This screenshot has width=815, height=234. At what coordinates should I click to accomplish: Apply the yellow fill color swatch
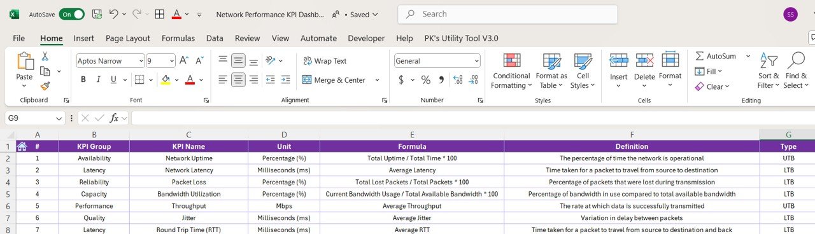pyautogui.click(x=166, y=80)
